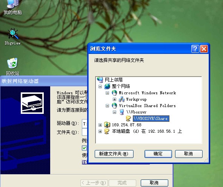This screenshot has height=187, width=223.
Task: Click the help question mark button
Action: pos(195,49)
